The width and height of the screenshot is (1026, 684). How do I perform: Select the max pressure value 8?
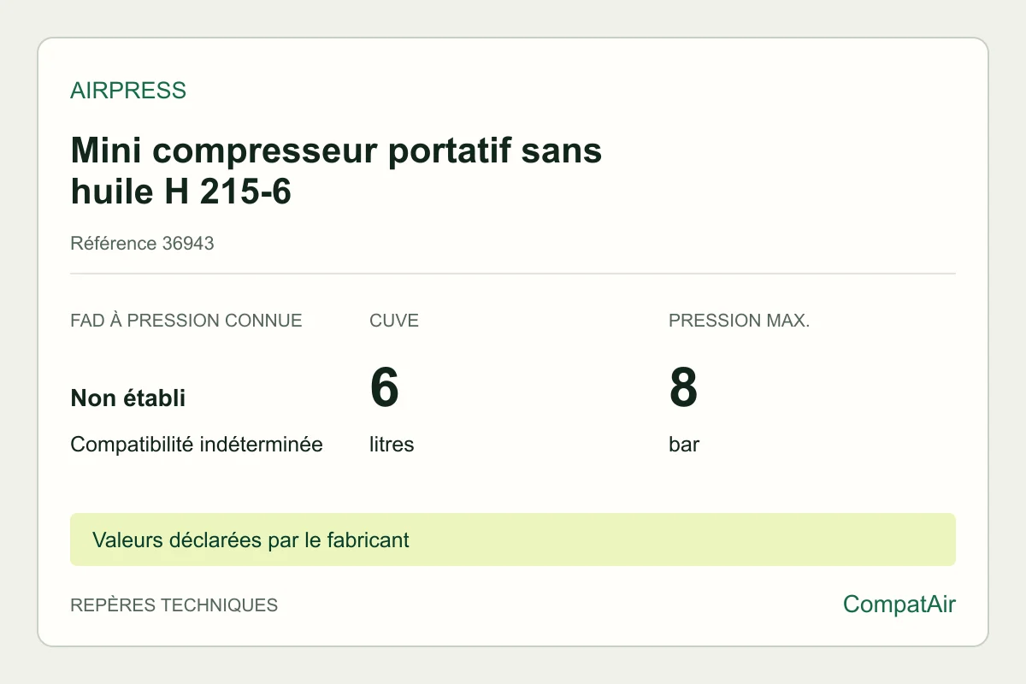coord(683,387)
